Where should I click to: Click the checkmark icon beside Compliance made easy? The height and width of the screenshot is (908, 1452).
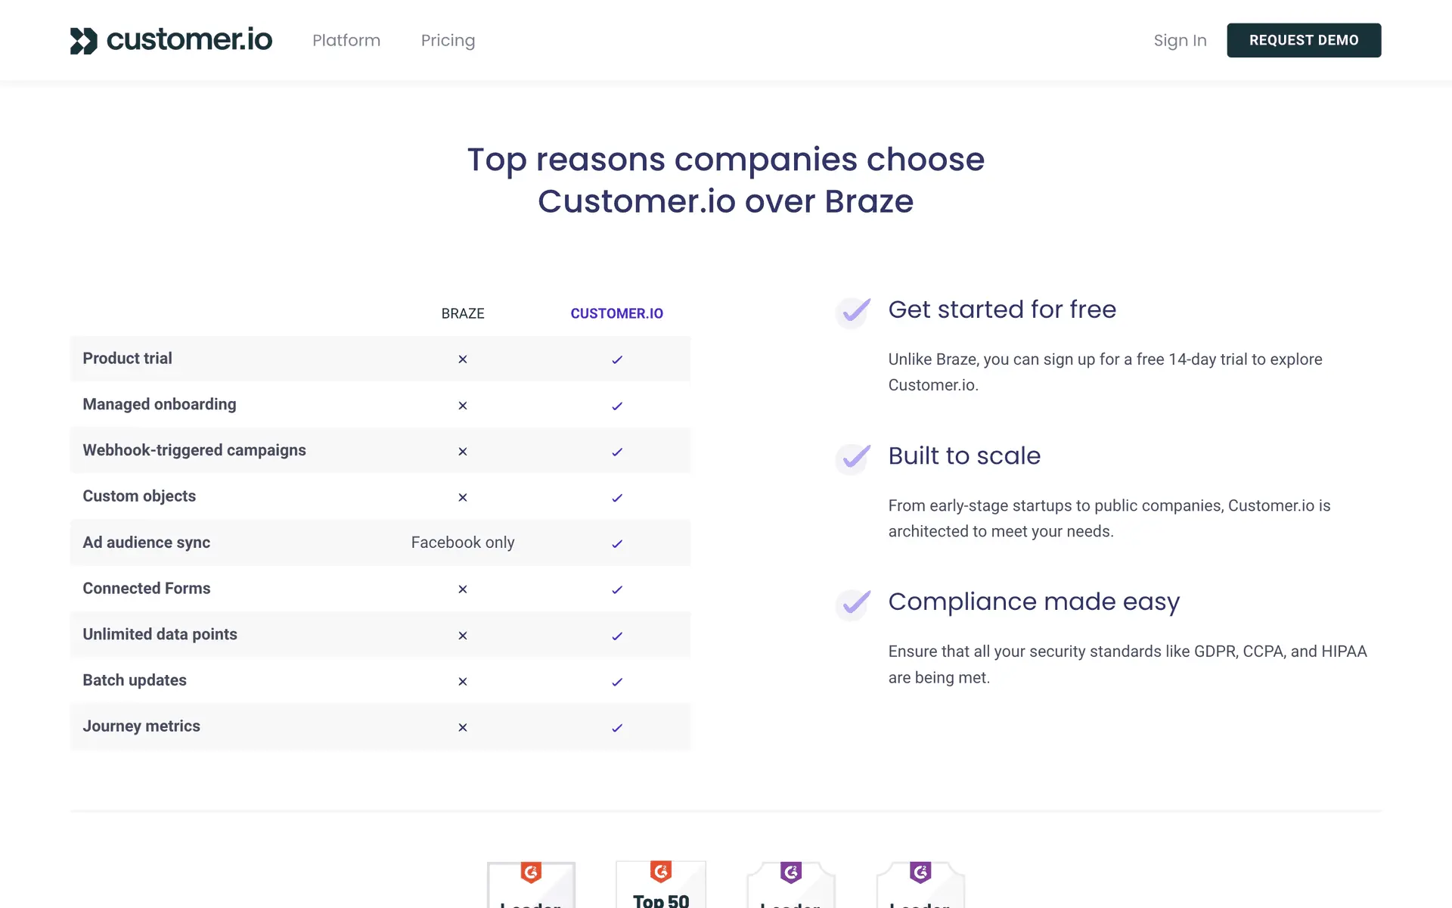coord(855,603)
